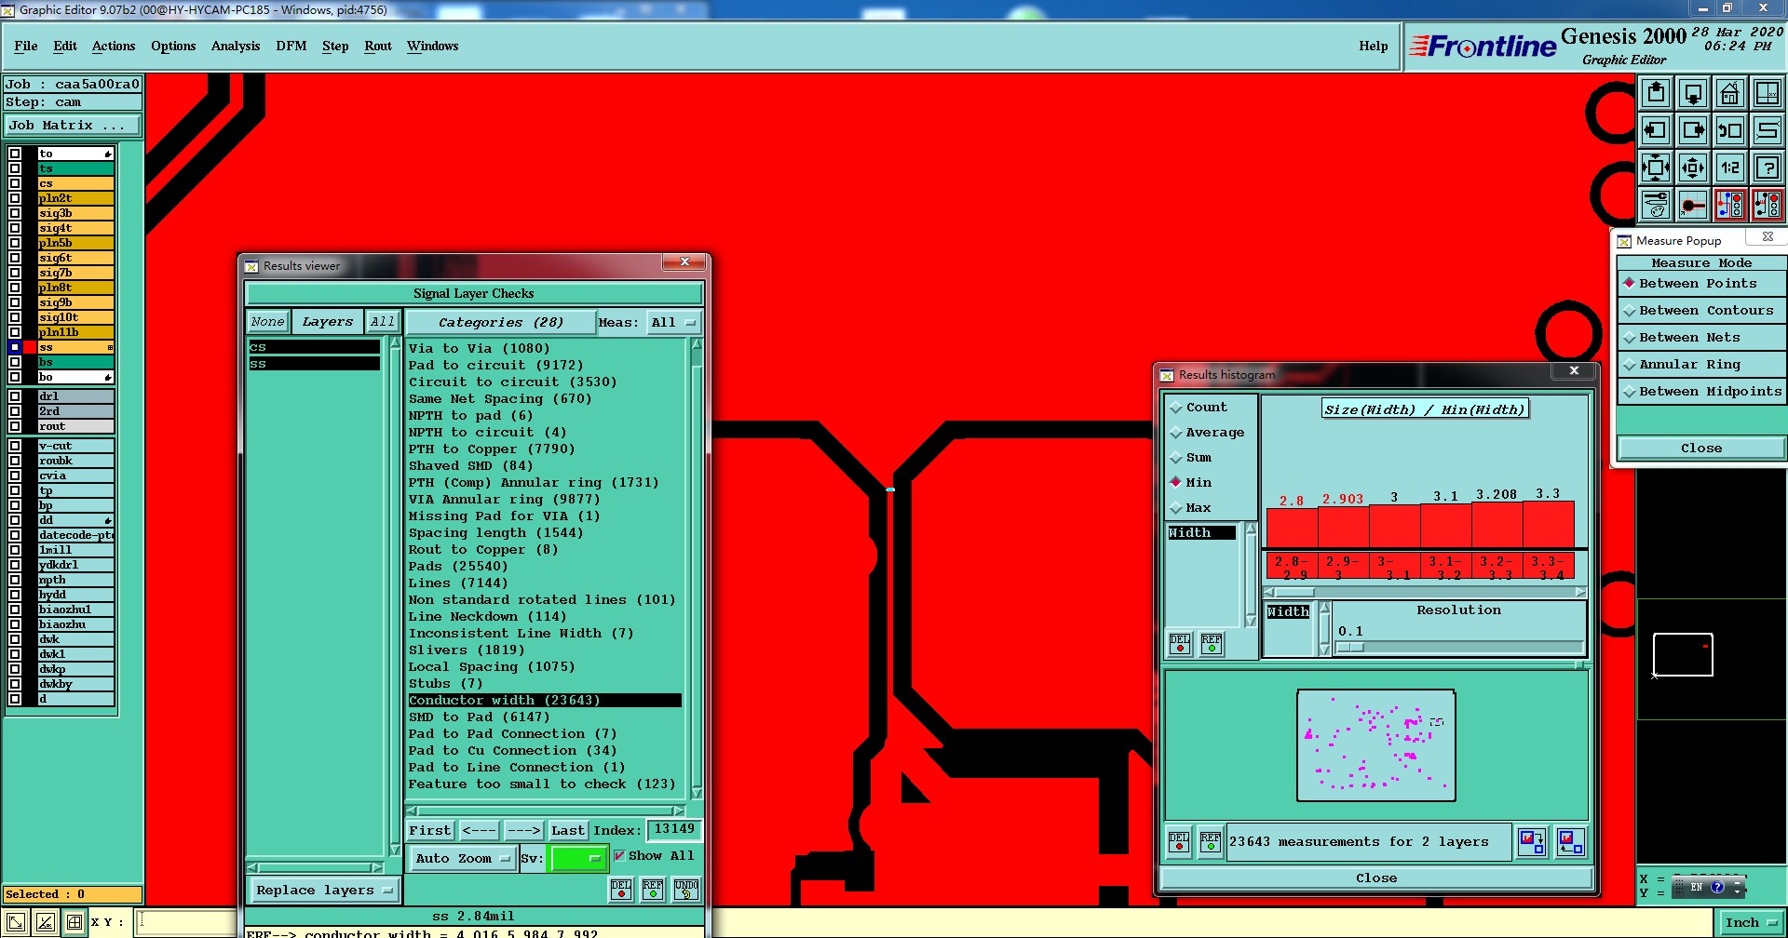Image resolution: width=1788 pixels, height=938 pixels.
Task: Open the green Sv color dropdown
Action: click(578, 859)
